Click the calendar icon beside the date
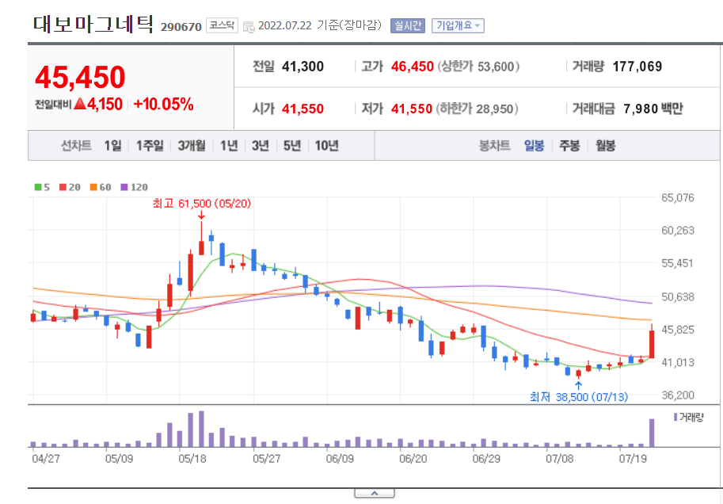723x504 pixels. click(249, 27)
